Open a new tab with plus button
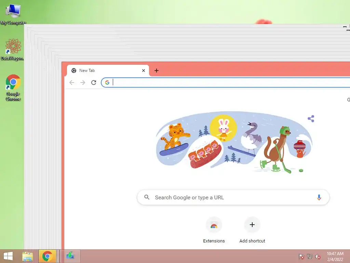350x263 pixels. coord(157,71)
